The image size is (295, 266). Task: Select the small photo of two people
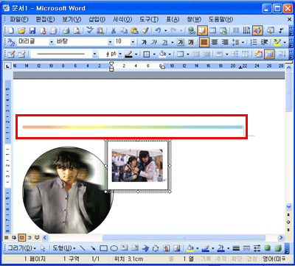tap(137, 166)
